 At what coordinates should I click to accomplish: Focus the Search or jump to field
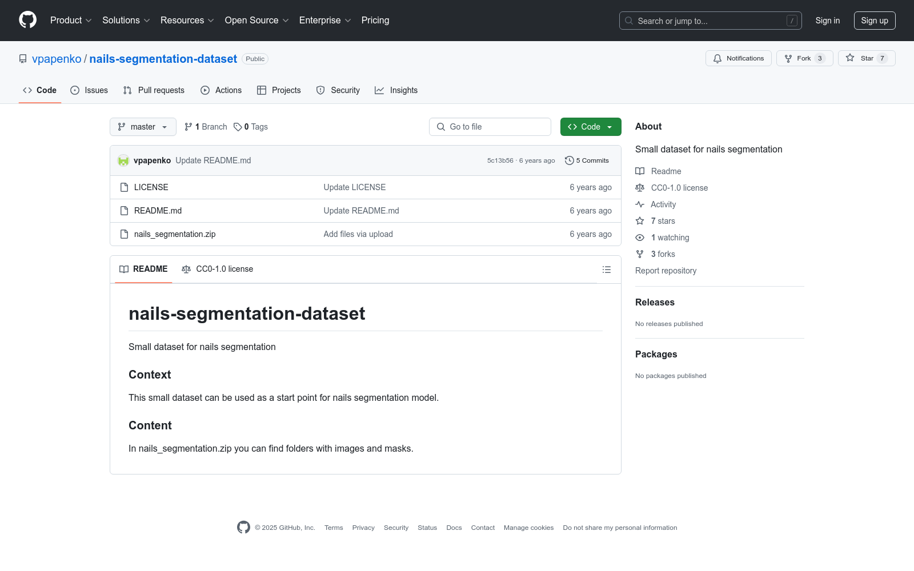tap(711, 21)
